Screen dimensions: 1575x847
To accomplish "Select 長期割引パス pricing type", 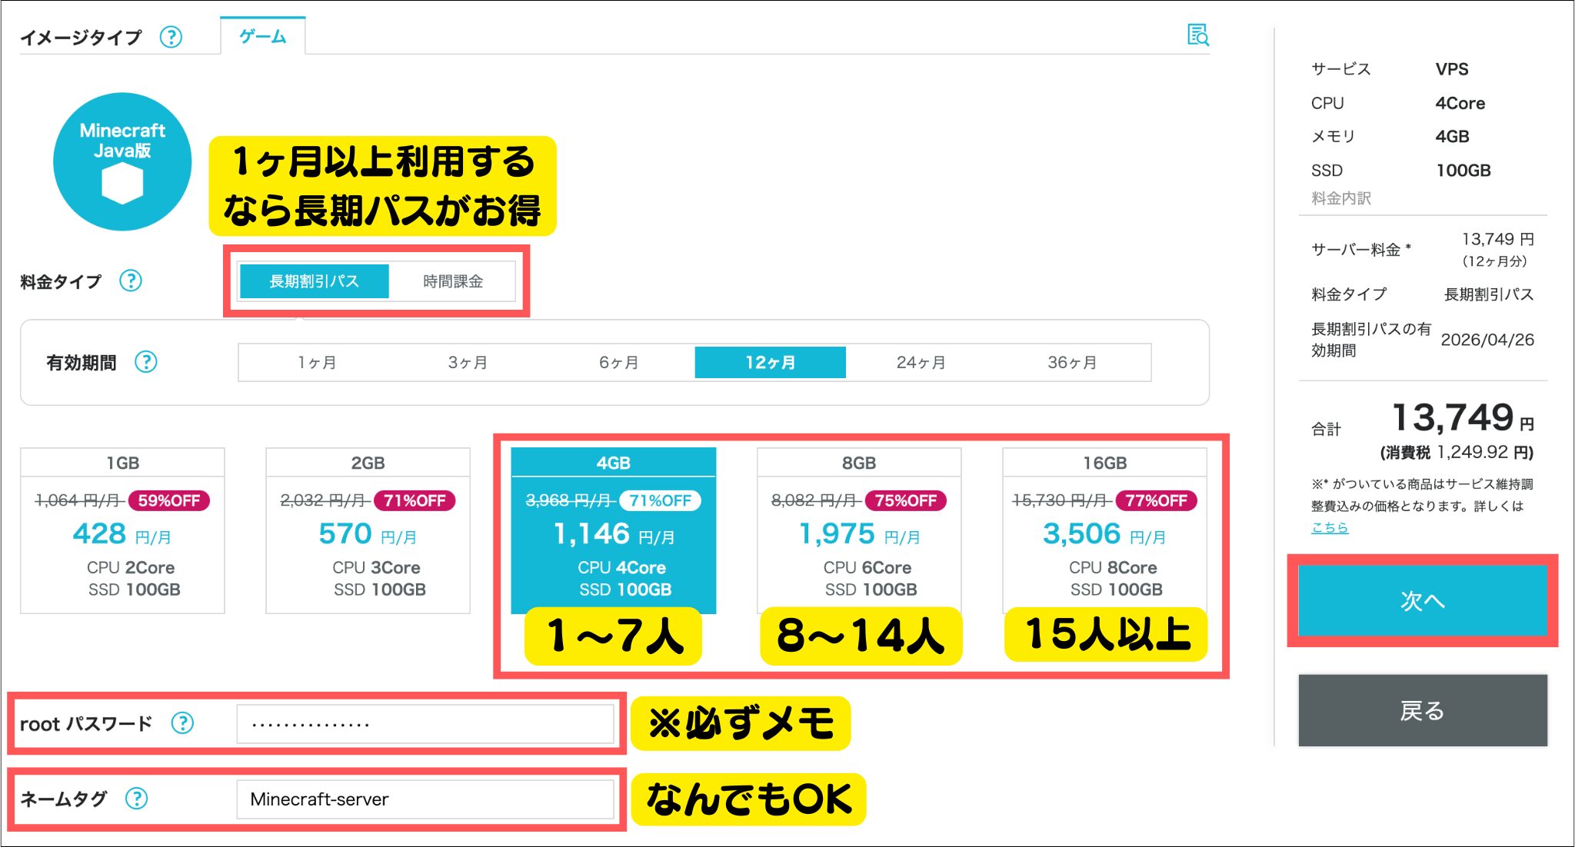I will pos(314,281).
